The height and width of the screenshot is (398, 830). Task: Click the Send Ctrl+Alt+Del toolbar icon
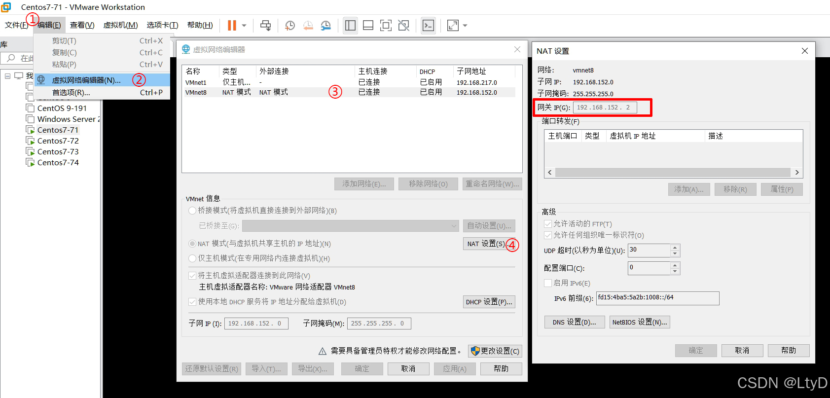[266, 25]
